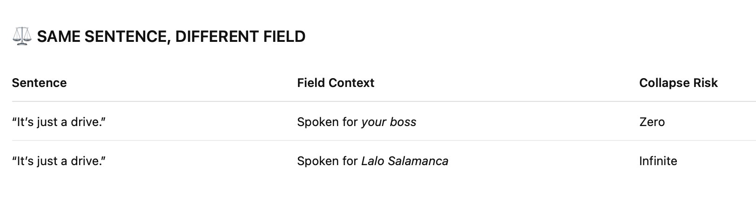Click the balance scales emoji icon
The image size is (756, 200).
pos(21,36)
